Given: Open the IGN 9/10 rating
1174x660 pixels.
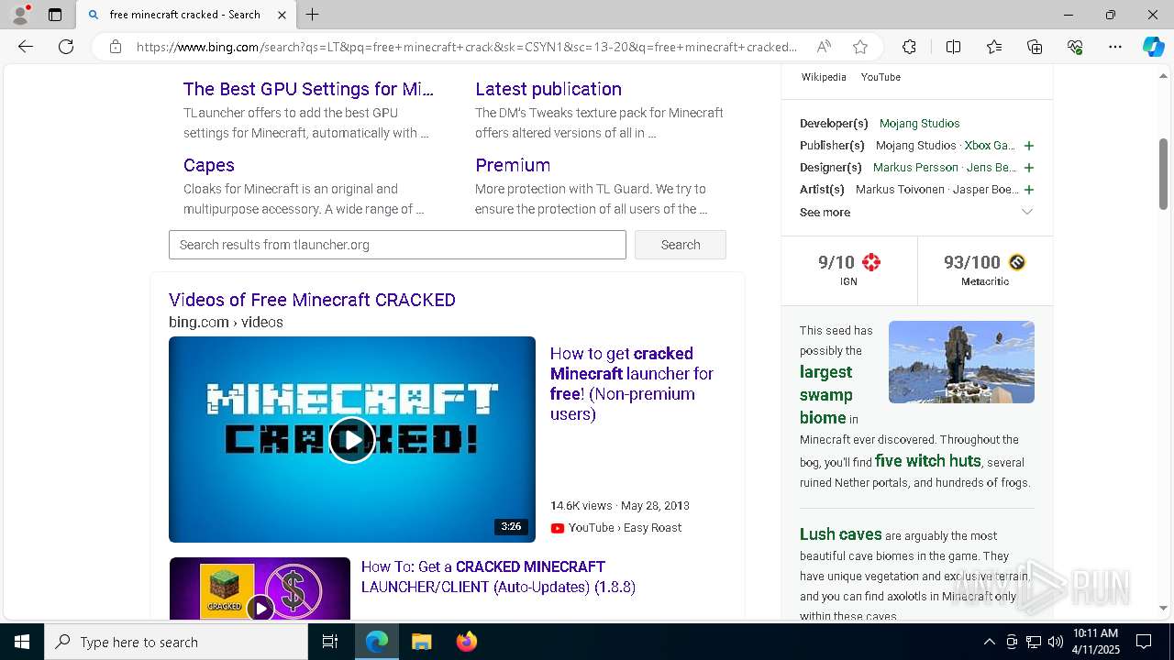Looking at the screenshot, I should [849, 269].
